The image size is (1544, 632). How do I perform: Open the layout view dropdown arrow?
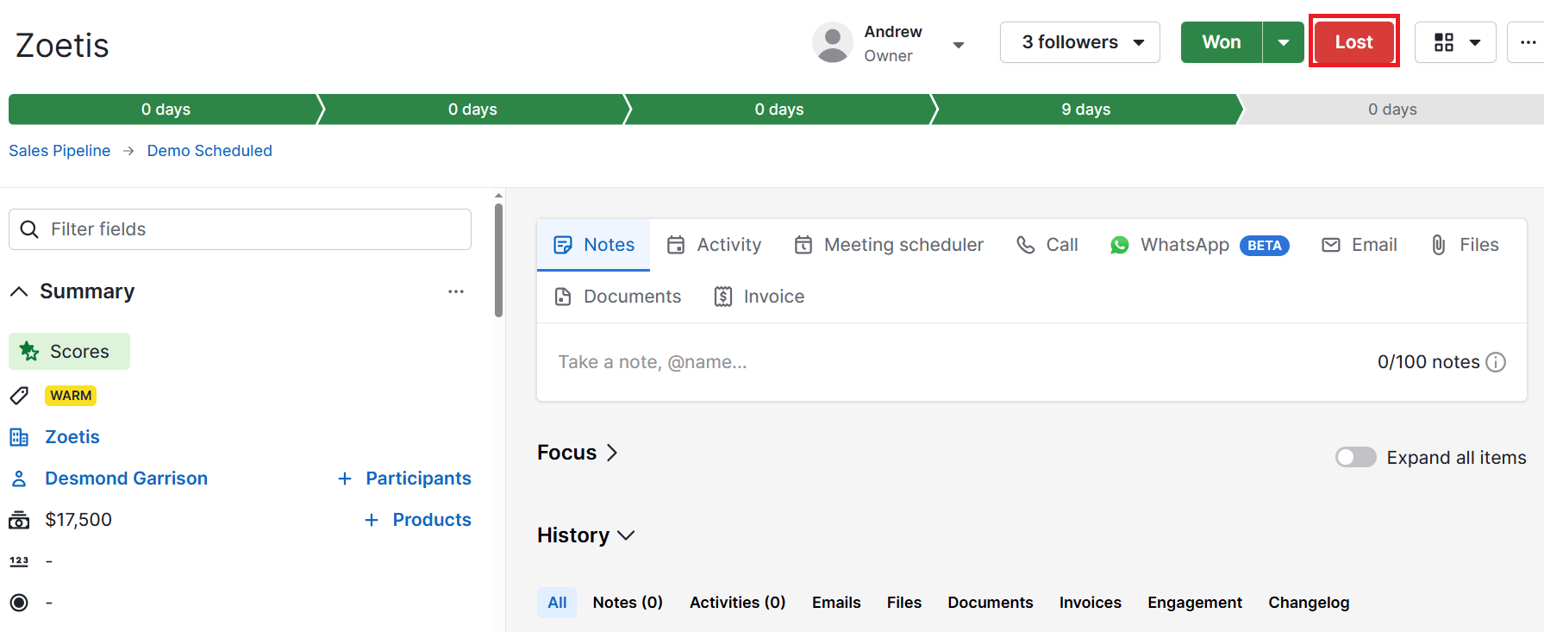1475,42
